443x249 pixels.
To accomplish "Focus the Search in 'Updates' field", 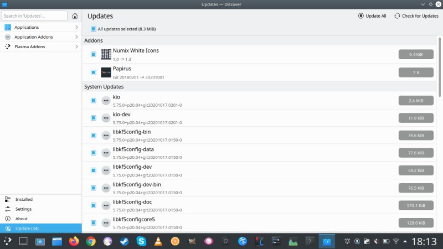I will [x=34, y=16].
